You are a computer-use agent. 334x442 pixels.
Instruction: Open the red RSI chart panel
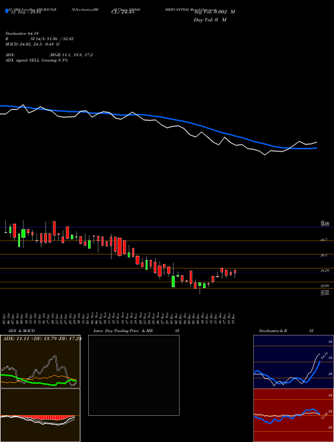tap(293, 415)
